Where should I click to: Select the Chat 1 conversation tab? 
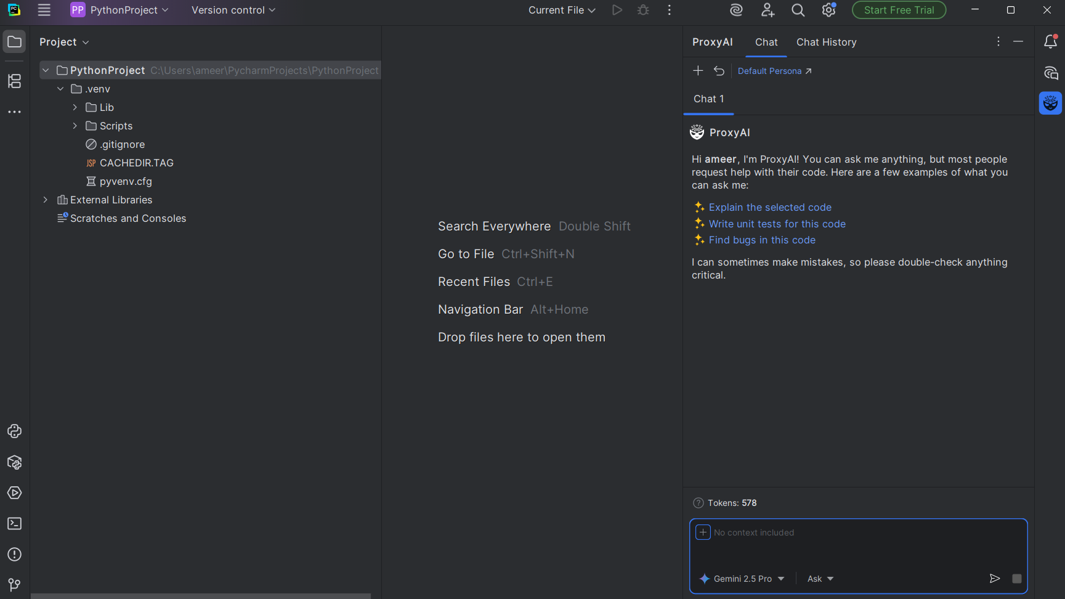[x=708, y=99]
